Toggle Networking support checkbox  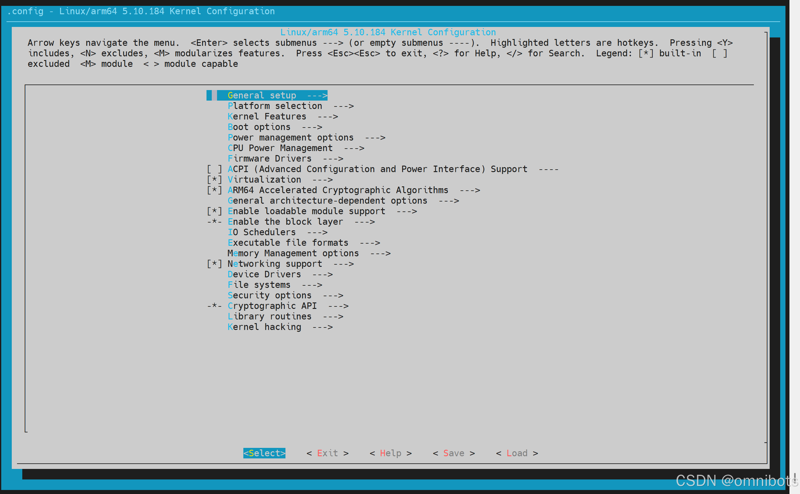click(214, 264)
